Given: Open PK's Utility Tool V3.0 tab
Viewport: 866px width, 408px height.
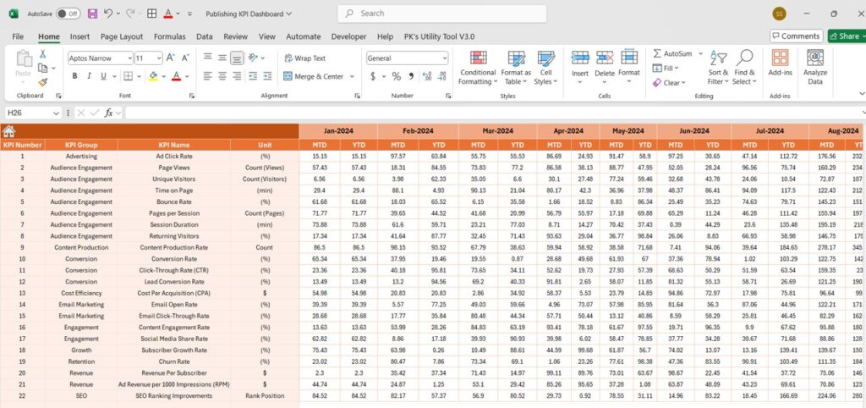Looking at the screenshot, I should click(x=438, y=36).
